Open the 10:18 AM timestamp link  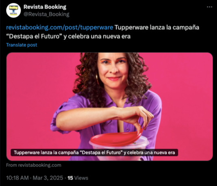(17, 178)
